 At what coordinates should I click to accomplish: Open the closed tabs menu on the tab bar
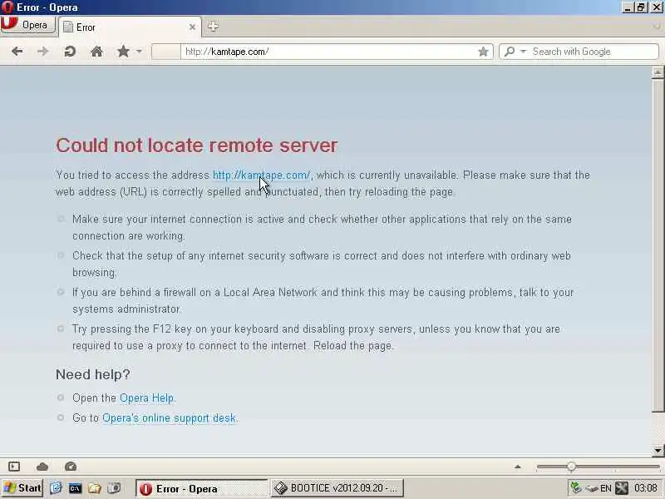657,27
